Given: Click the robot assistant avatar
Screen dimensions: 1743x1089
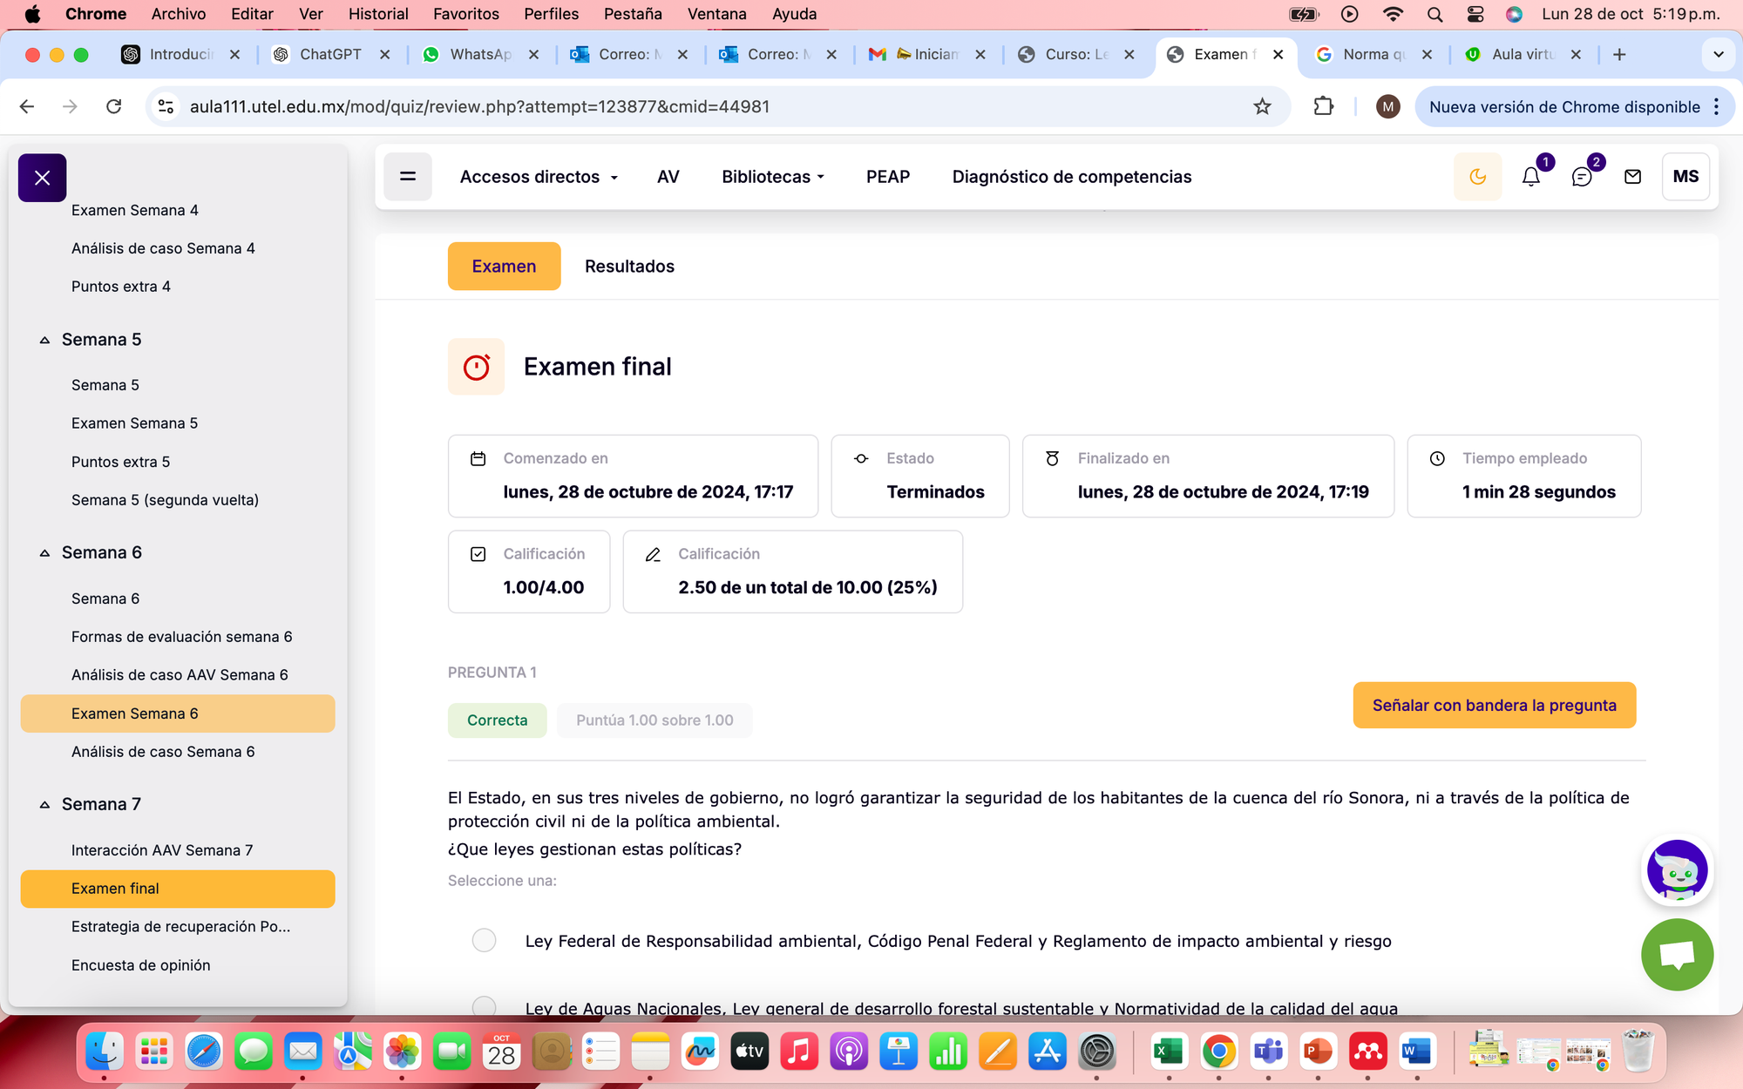Looking at the screenshot, I should [x=1676, y=870].
